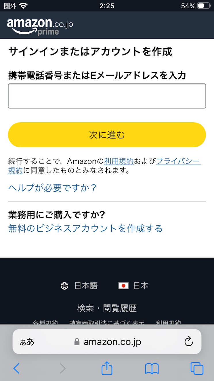
Task: Tap the ヘルプが必要ですか？ link
Action: 52,188
